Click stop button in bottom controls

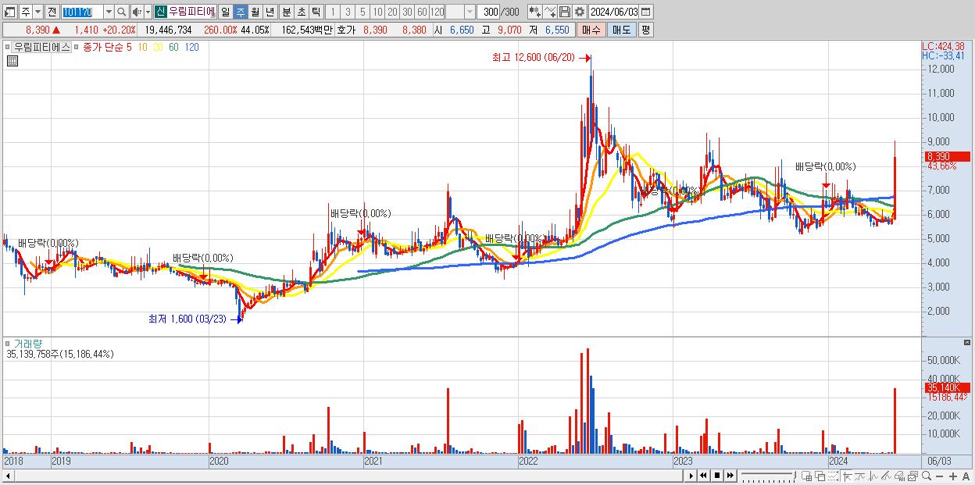click(716, 476)
